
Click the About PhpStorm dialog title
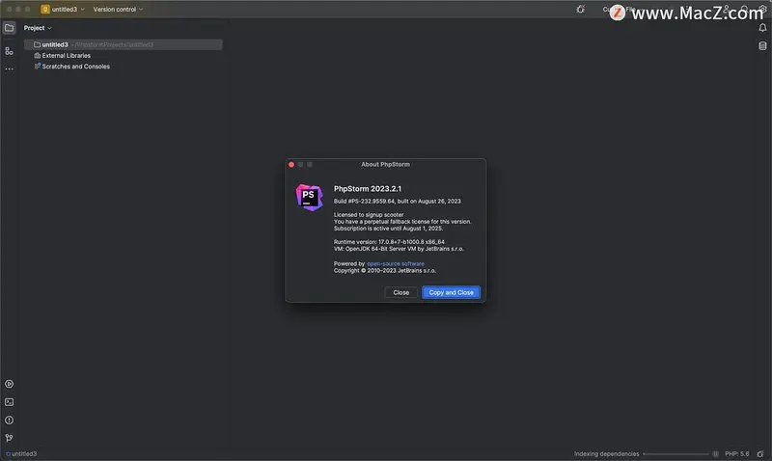tap(385, 164)
